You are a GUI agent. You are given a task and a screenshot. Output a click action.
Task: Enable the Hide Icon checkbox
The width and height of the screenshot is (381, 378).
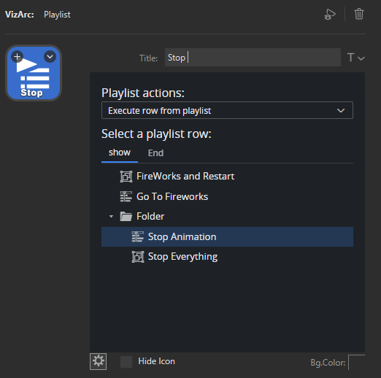pos(126,362)
